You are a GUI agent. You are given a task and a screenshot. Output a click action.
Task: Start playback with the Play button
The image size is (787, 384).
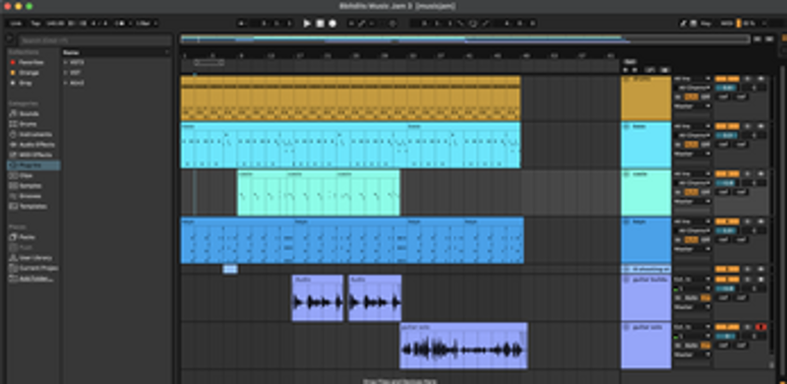(307, 24)
